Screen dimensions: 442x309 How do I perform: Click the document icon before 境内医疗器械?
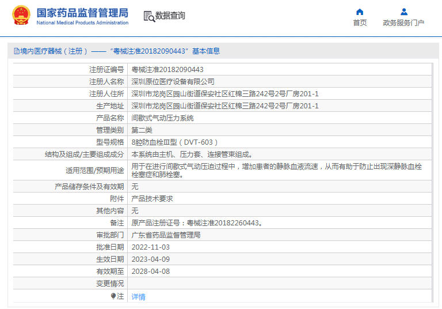(x=17, y=51)
